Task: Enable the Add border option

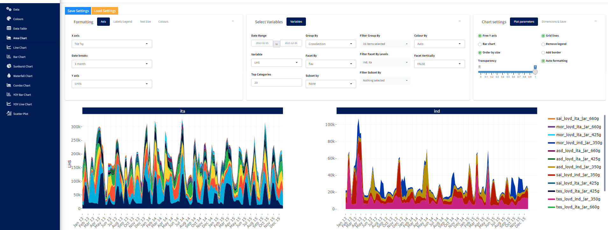Action: pyautogui.click(x=543, y=53)
